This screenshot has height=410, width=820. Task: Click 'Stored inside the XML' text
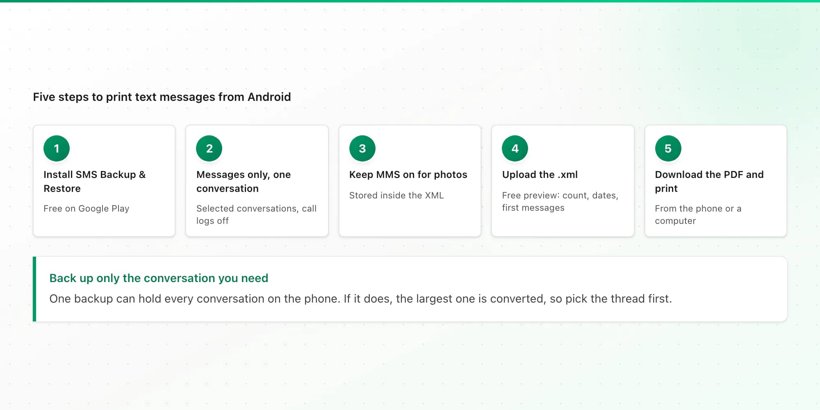click(396, 196)
